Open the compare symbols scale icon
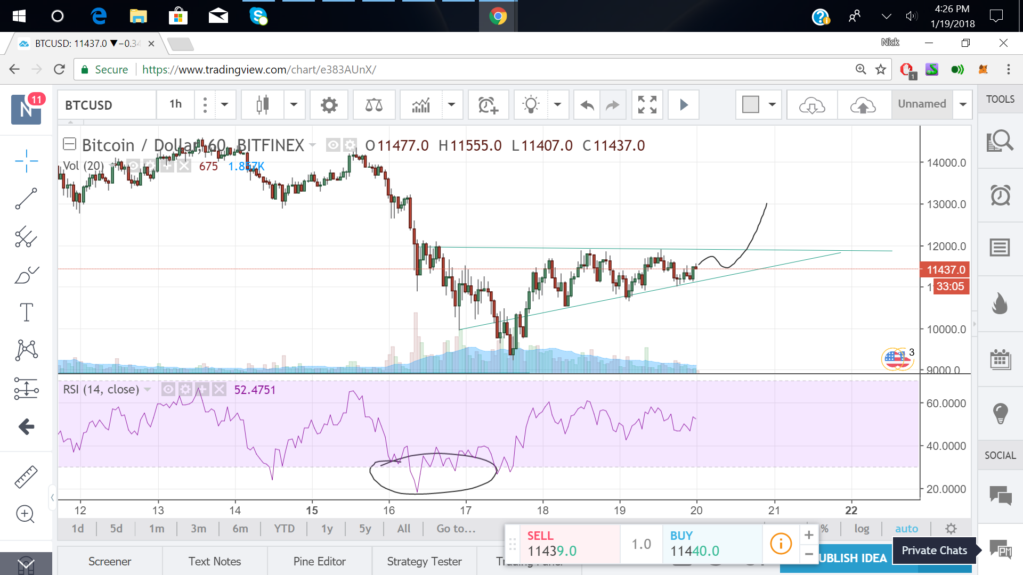 pos(374,105)
